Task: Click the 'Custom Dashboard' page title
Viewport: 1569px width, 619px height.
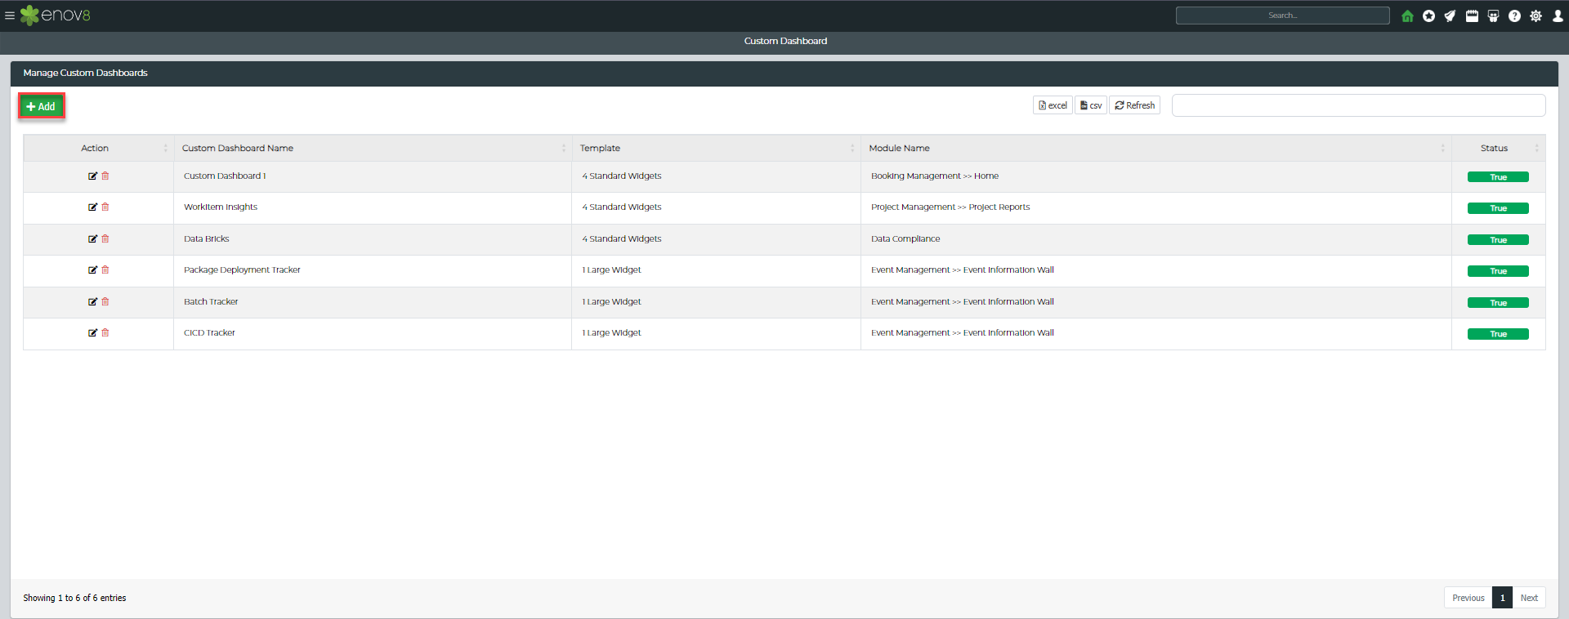Action: point(785,41)
